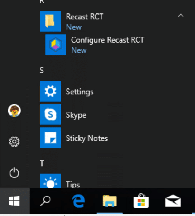Screen dimensions: 195x216
Task: Click the Windows Start button
Action: [x=15, y=201]
